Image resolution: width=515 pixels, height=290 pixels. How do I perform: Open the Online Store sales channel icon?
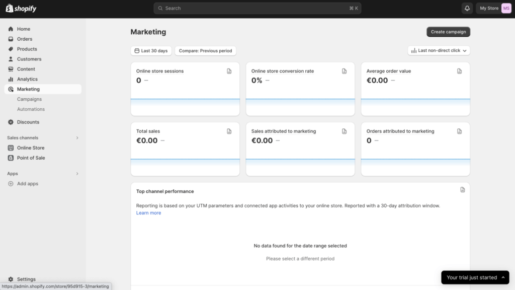pos(11,148)
